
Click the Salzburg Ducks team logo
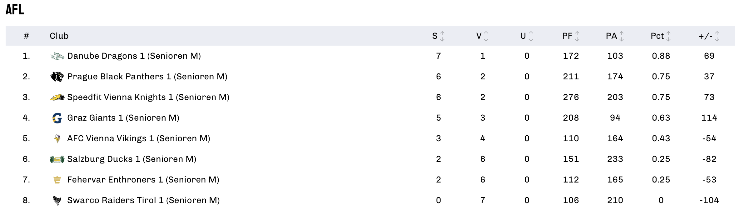[x=57, y=159]
